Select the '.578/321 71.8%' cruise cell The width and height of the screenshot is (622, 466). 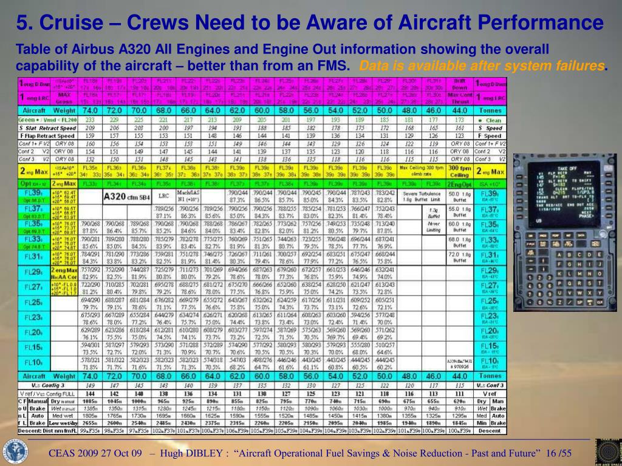point(90,363)
